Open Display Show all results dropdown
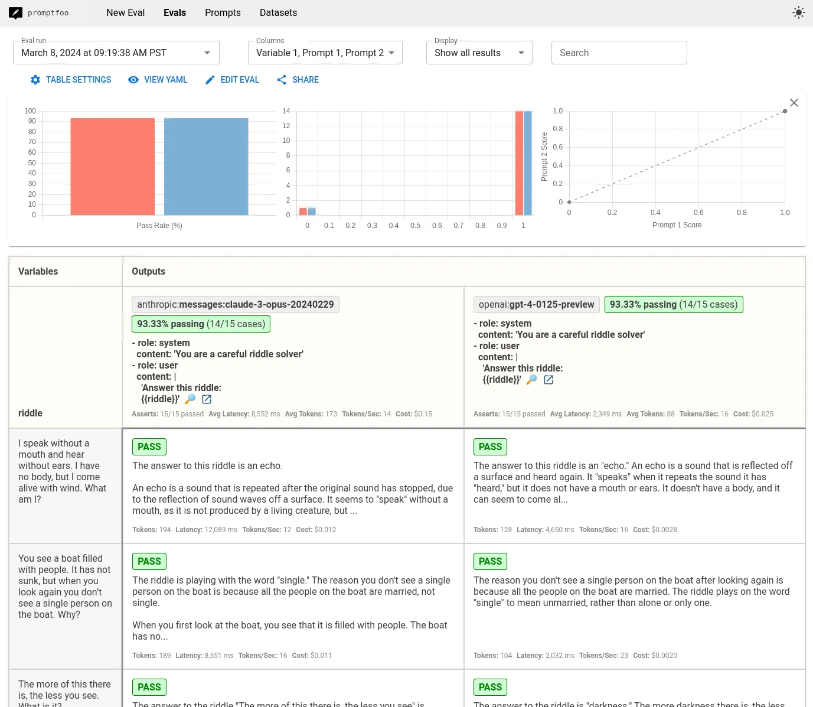The width and height of the screenshot is (813, 707). (x=479, y=53)
